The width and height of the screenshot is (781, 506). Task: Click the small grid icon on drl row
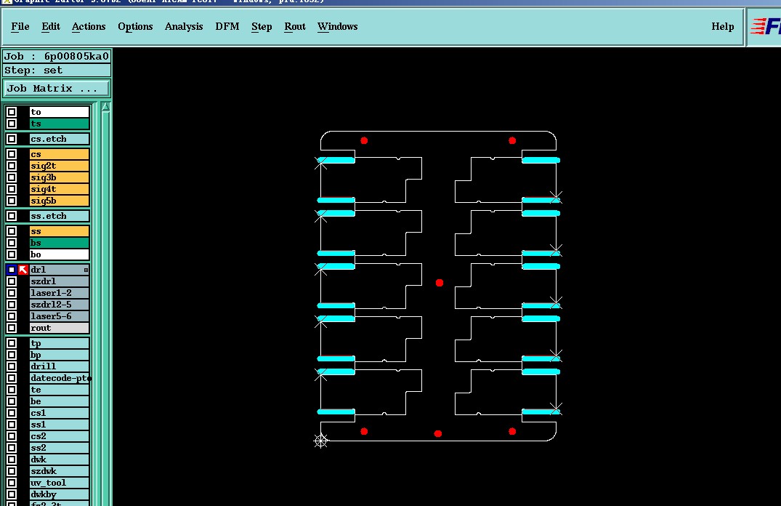coord(86,270)
